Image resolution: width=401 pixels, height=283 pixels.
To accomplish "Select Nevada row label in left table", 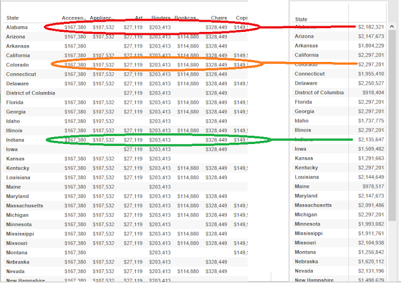I will pos(15,271).
